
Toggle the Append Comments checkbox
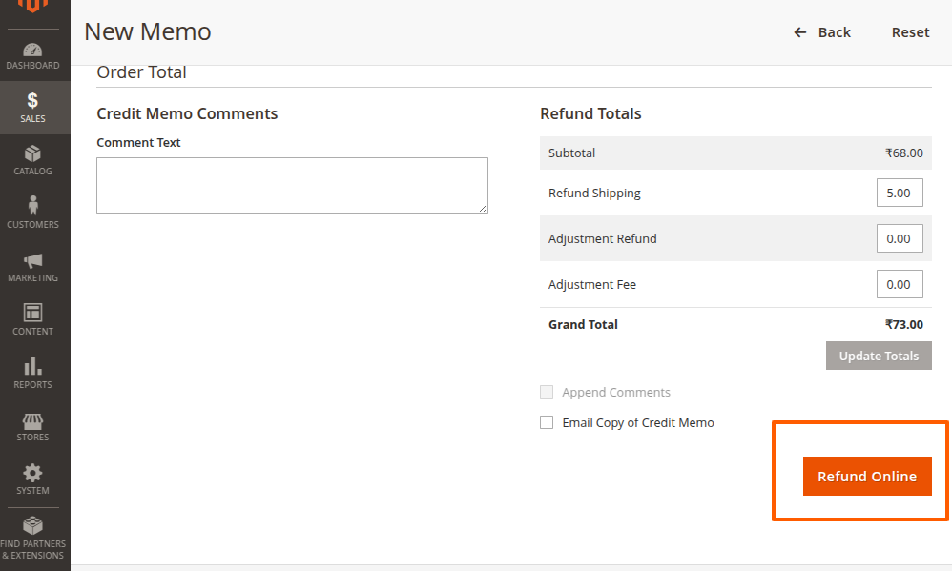[x=547, y=392]
